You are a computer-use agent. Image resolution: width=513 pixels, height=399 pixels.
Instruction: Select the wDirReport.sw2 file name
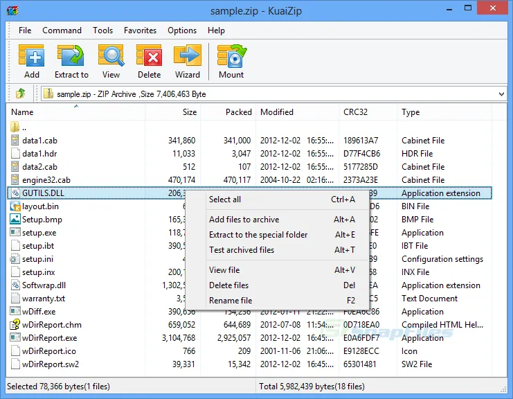coord(51,364)
